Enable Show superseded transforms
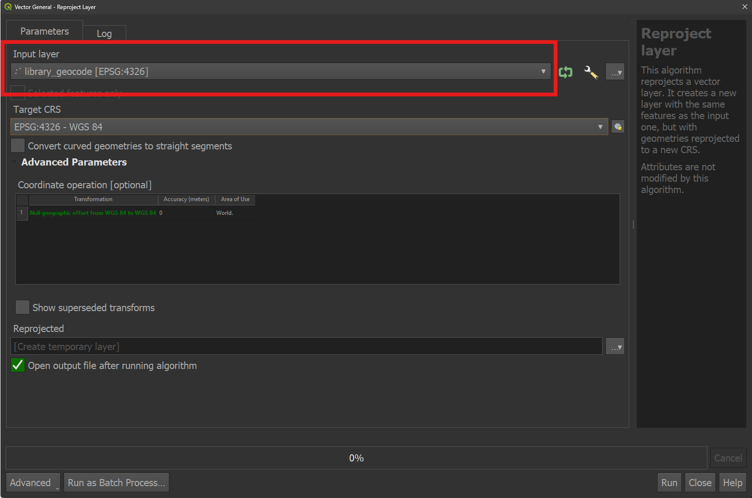752x498 pixels. tap(22, 307)
